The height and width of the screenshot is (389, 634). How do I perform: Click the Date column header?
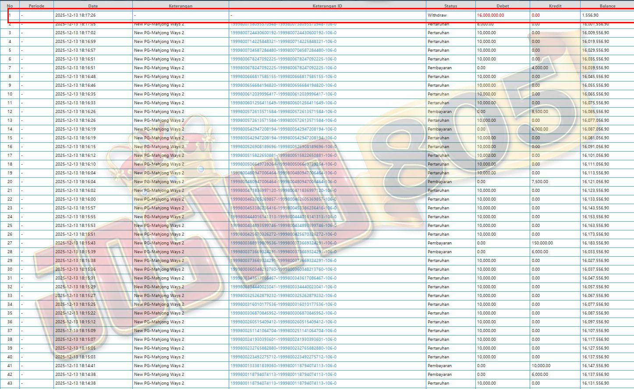(93, 6)
